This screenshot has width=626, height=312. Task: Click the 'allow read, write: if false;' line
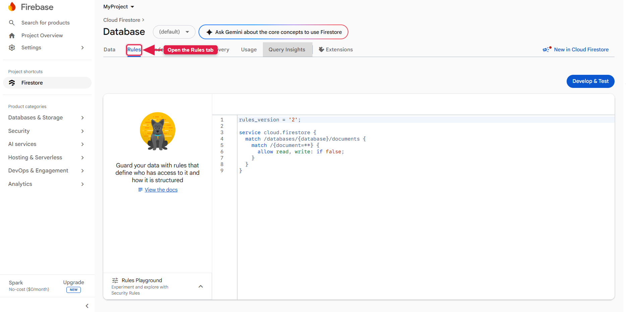tap(301, 152)
